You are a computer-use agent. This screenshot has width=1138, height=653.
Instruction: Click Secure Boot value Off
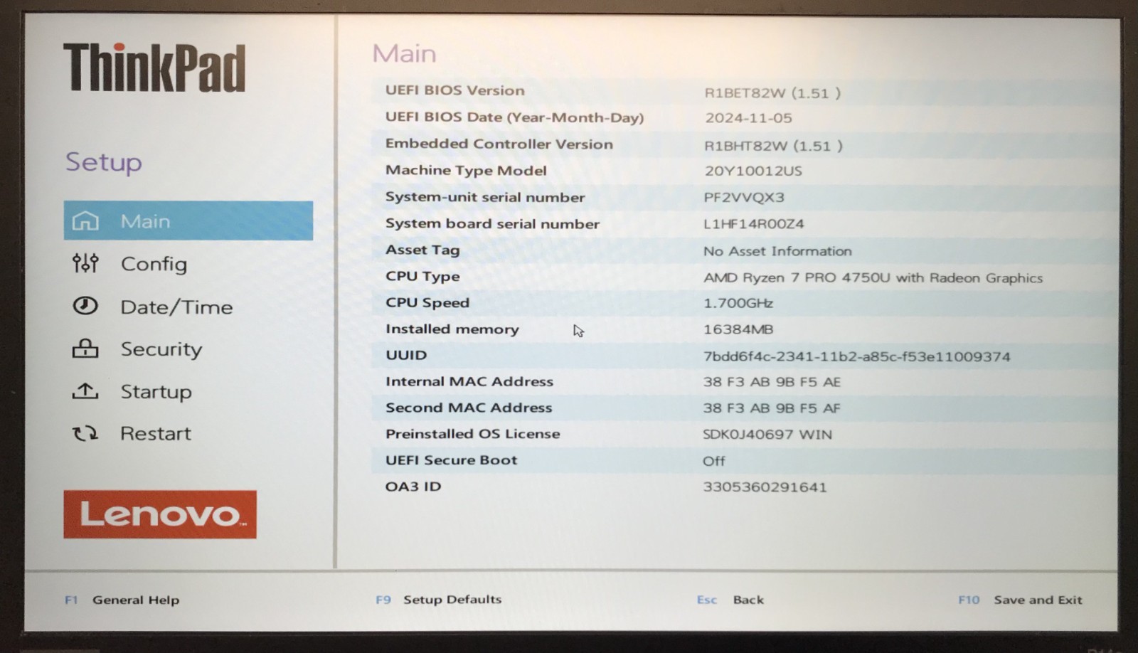pos(714,461)
